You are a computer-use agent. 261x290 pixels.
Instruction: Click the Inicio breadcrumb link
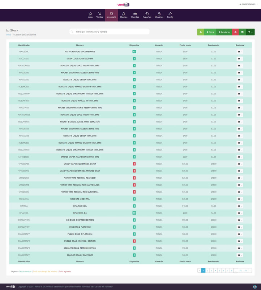point(8,34)
